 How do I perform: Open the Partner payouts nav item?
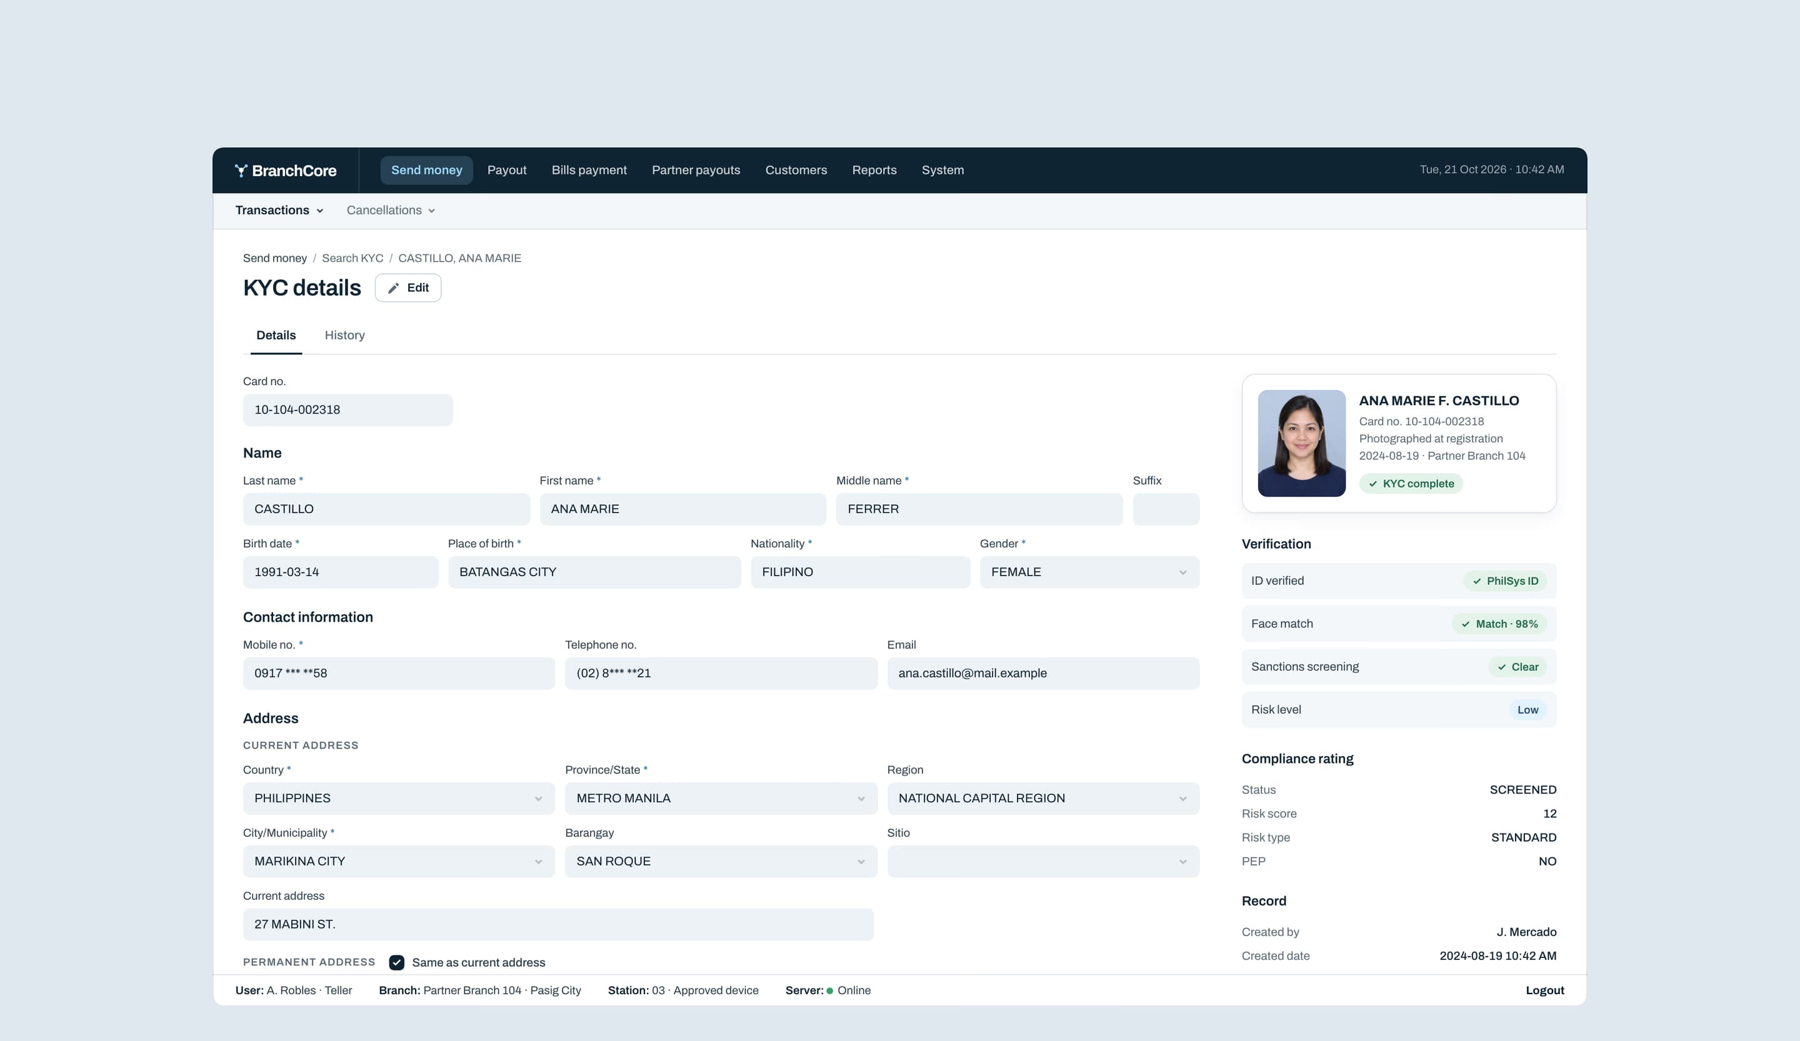(x=696, y=170)
